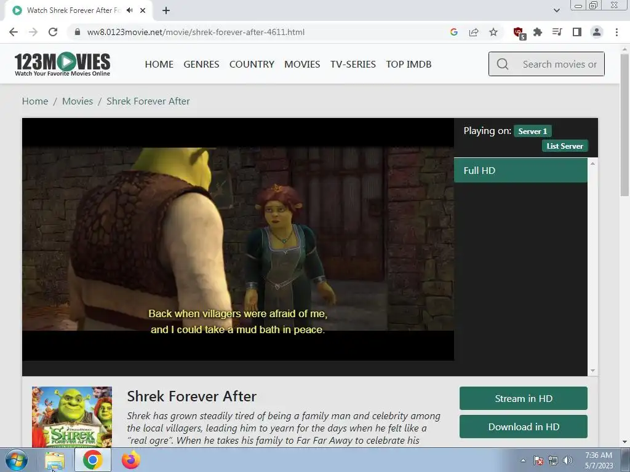The width and height of the screenshot is (630, 472).
Task: Open the volume speaker tray icon
Action: pos(567,460)
